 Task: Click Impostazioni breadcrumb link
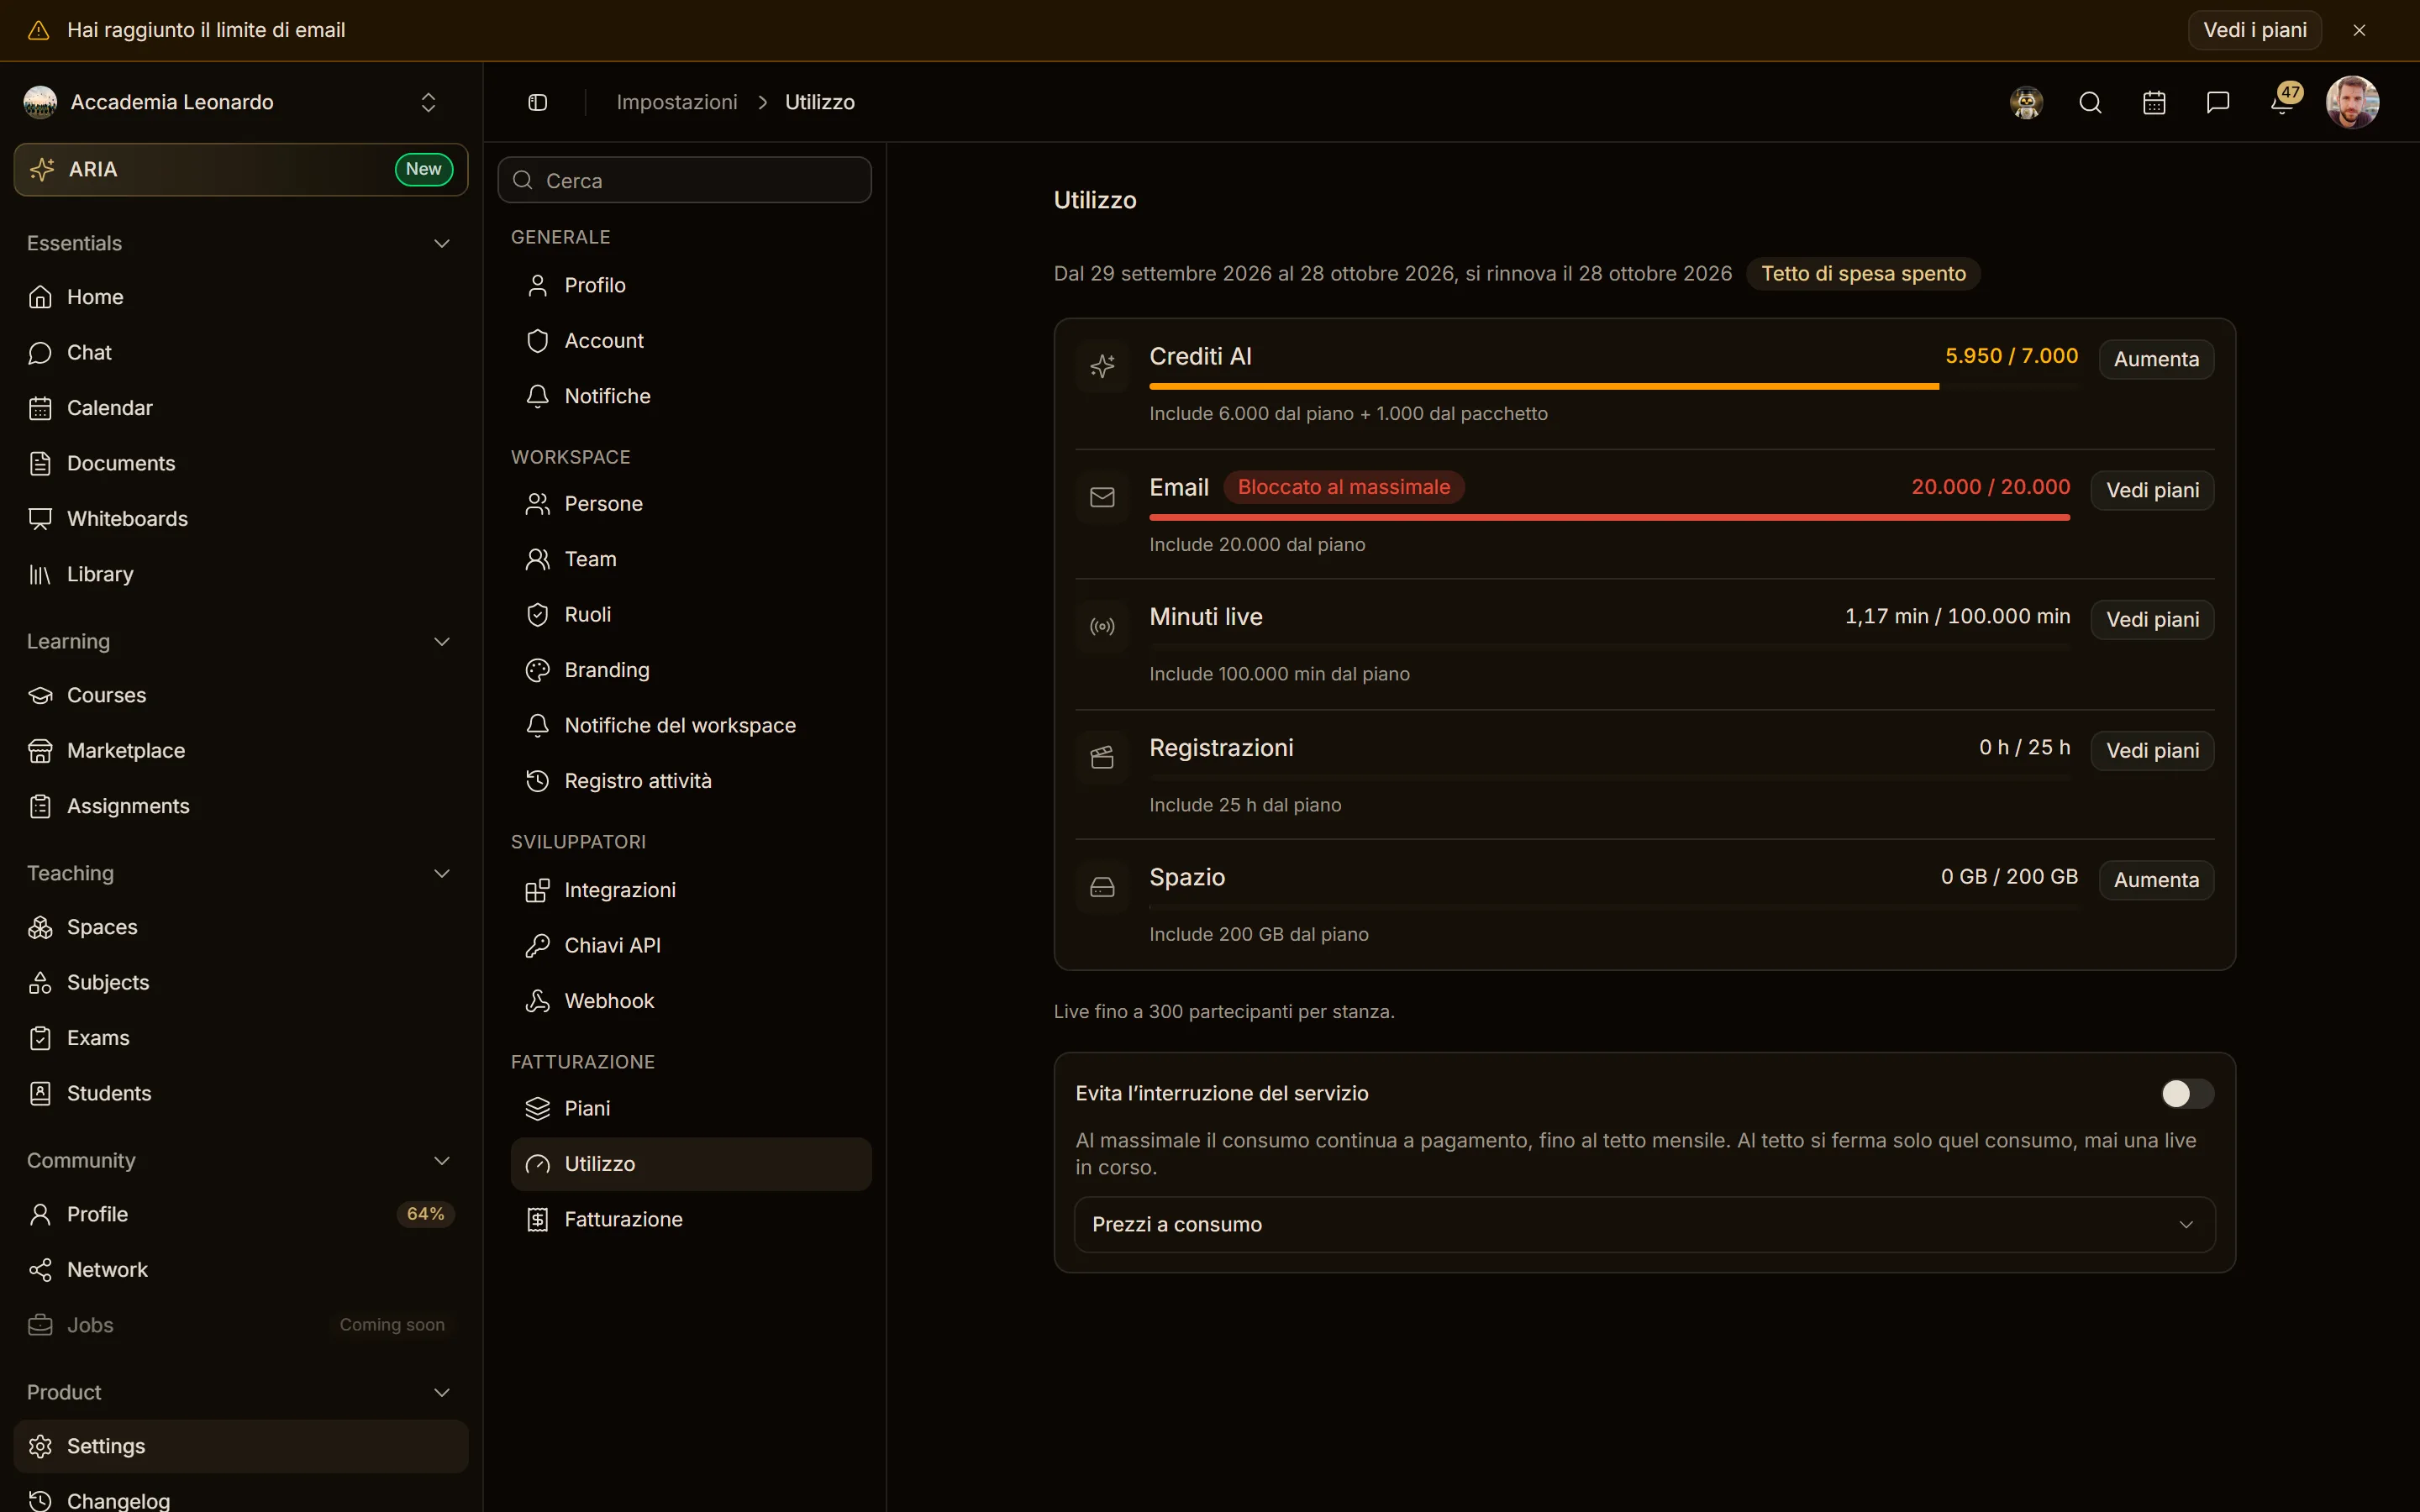677,102
